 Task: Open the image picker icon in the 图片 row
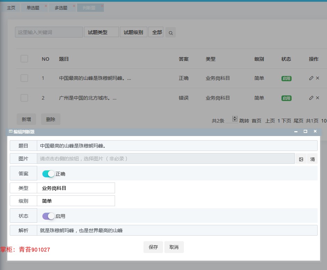[301, 159]
